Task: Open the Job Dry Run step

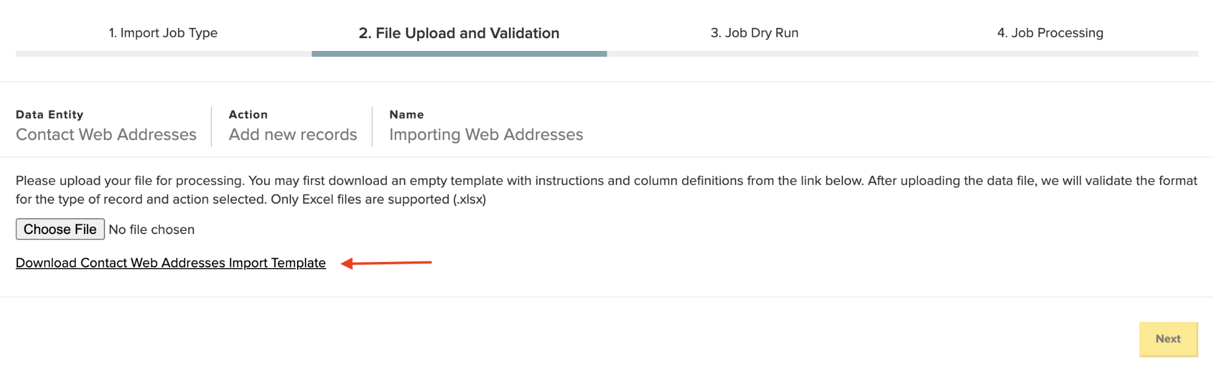Action: (x=754, y=33)
